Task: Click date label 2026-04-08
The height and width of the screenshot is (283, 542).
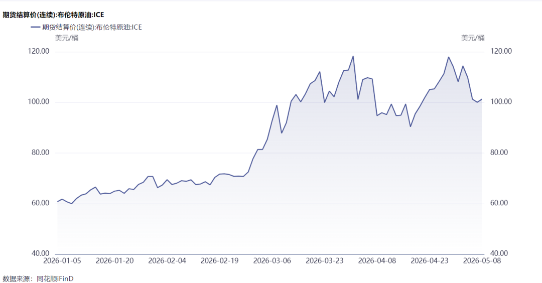Action: click(x=377, y=261)
